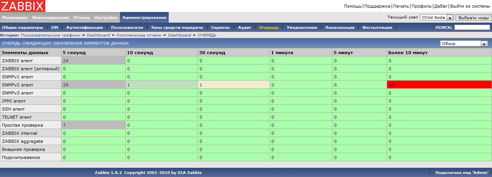This screenshot has height=177, width=492.
Task: Click Zabbix 1.8.2 copyright footer link
Action: 148,173
